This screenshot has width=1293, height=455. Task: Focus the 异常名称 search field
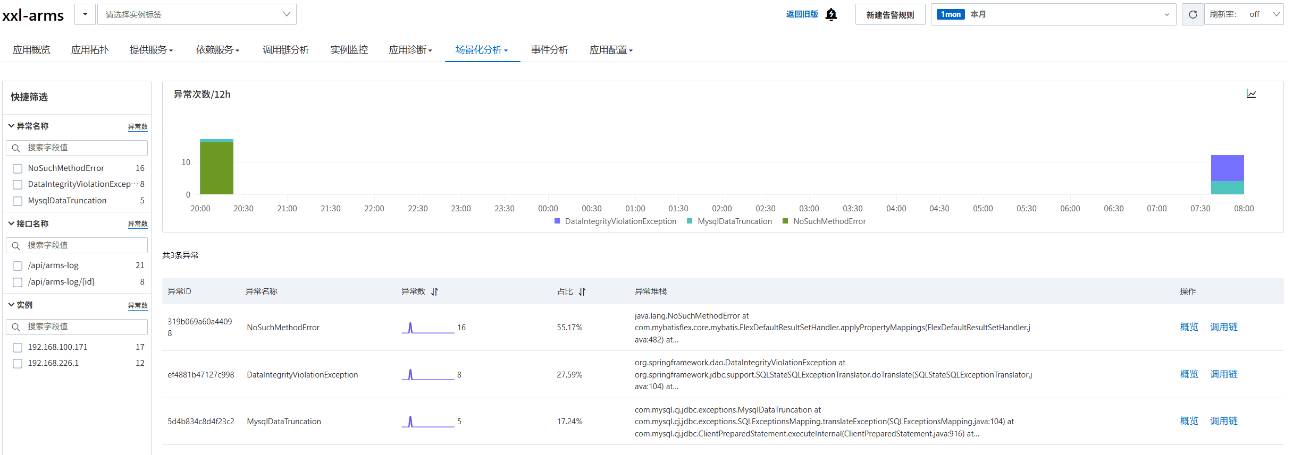[77, 148]
